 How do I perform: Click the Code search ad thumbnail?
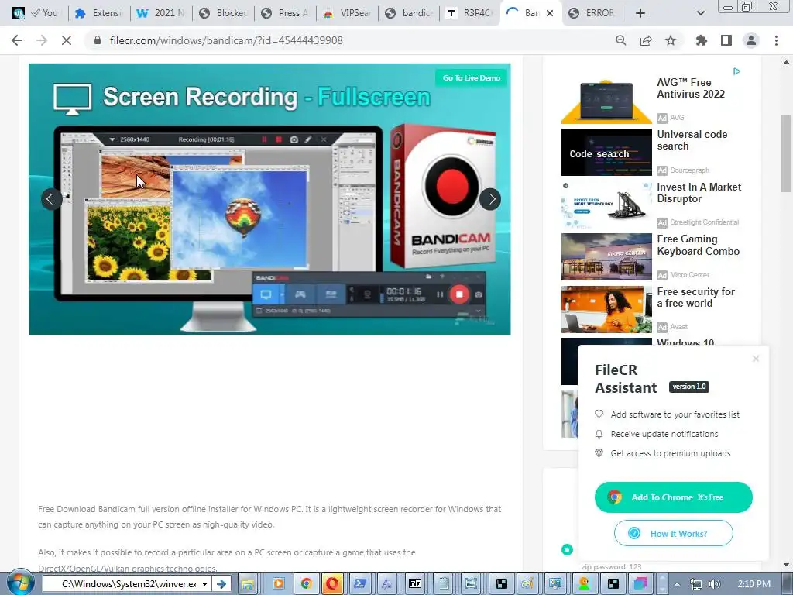pyautogui.click(x=606, y=153)
